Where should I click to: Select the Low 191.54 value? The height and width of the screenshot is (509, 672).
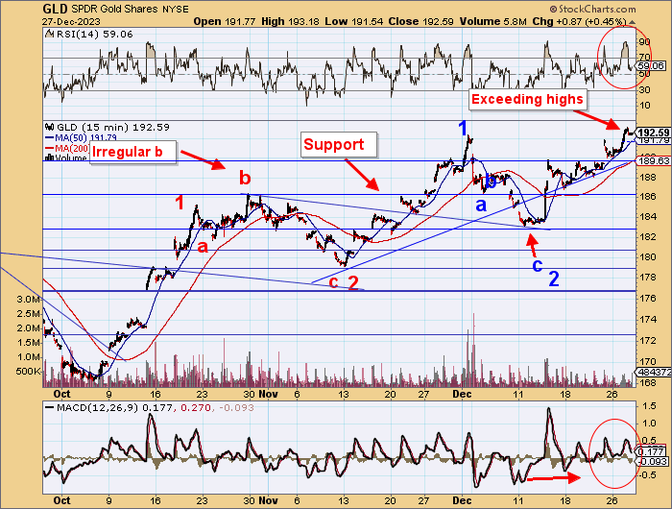coord(353,21)
